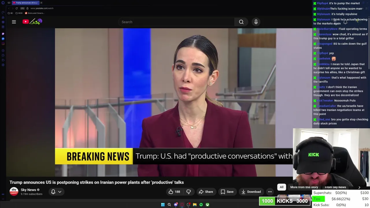Click the 9.19m subscribers text
This screenshot has height=208, width=370.
point(32,194)
